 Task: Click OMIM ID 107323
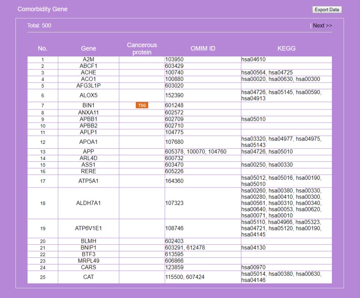(174, 203)
